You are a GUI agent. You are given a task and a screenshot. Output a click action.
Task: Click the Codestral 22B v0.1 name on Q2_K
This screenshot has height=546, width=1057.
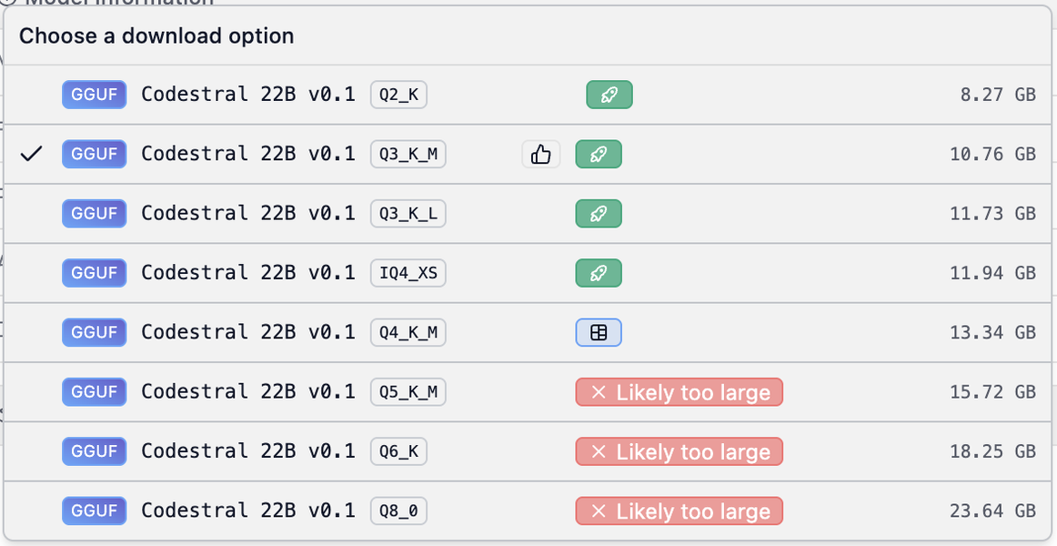[247, 94]
